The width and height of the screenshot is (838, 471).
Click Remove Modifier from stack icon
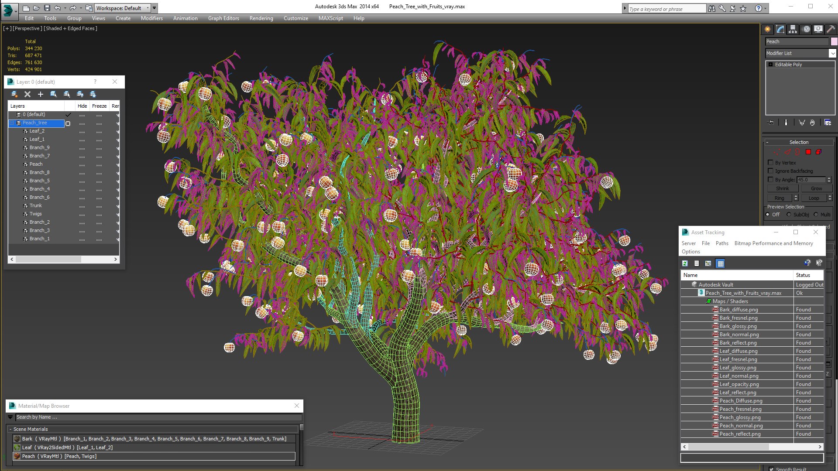[812, 123]
